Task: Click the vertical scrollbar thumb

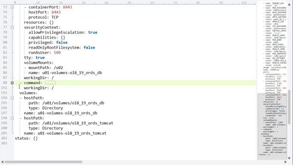Action: tap(289, 107)
